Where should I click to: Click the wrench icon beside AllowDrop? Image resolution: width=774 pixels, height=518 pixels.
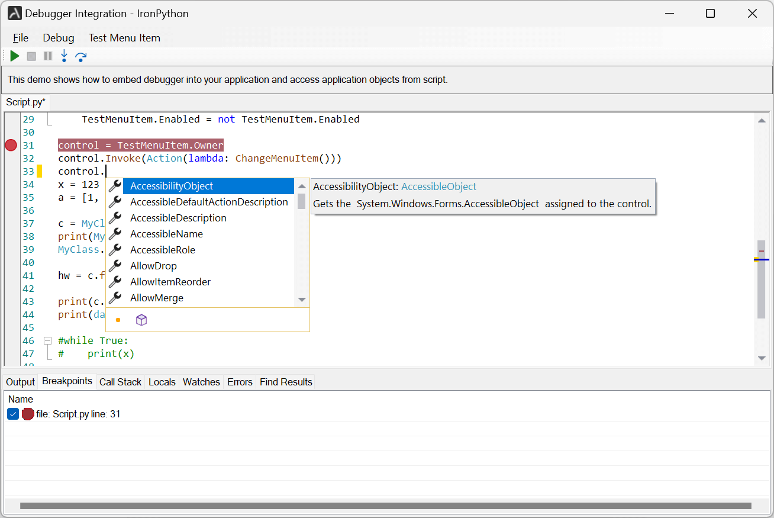tap(115, 266)
